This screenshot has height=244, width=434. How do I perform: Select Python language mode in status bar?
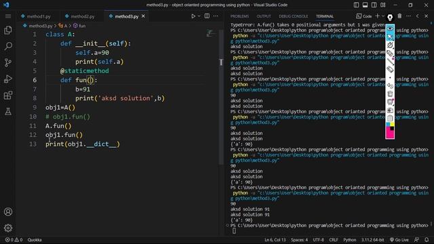pos(350,240)
